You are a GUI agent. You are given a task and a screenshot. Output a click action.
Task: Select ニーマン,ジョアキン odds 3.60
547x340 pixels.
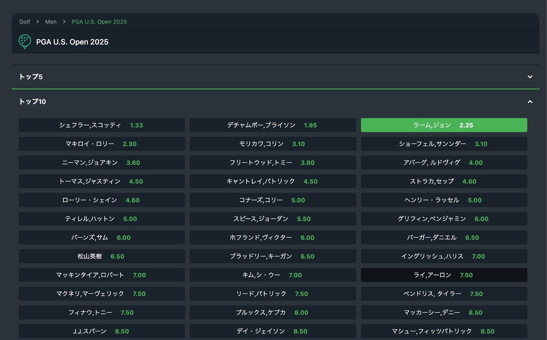pos(102,162)
